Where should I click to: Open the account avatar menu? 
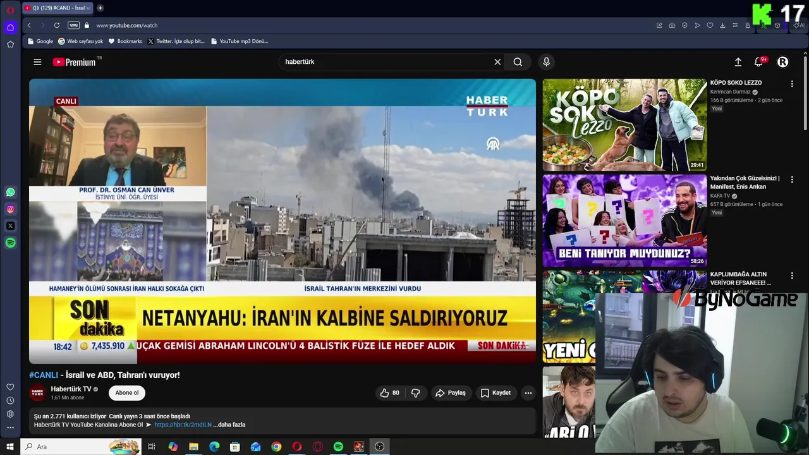point(782,62)
